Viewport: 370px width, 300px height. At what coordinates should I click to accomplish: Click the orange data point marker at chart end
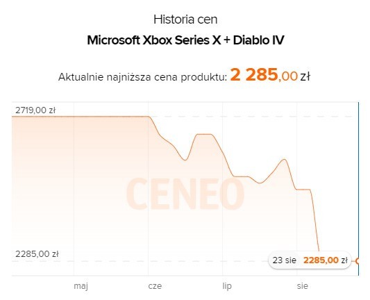click(x=357, y=261)
